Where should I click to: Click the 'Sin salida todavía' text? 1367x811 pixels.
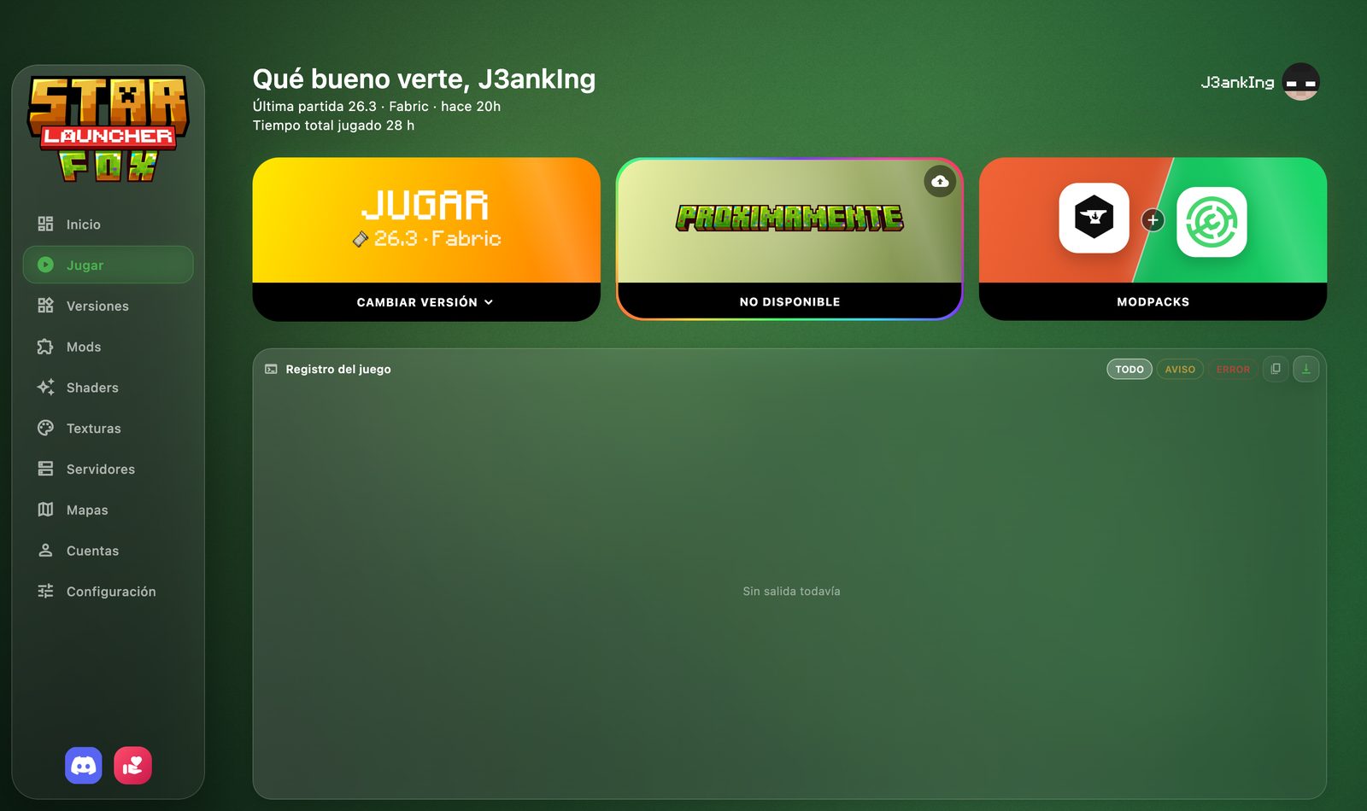[x=791, y=591]
